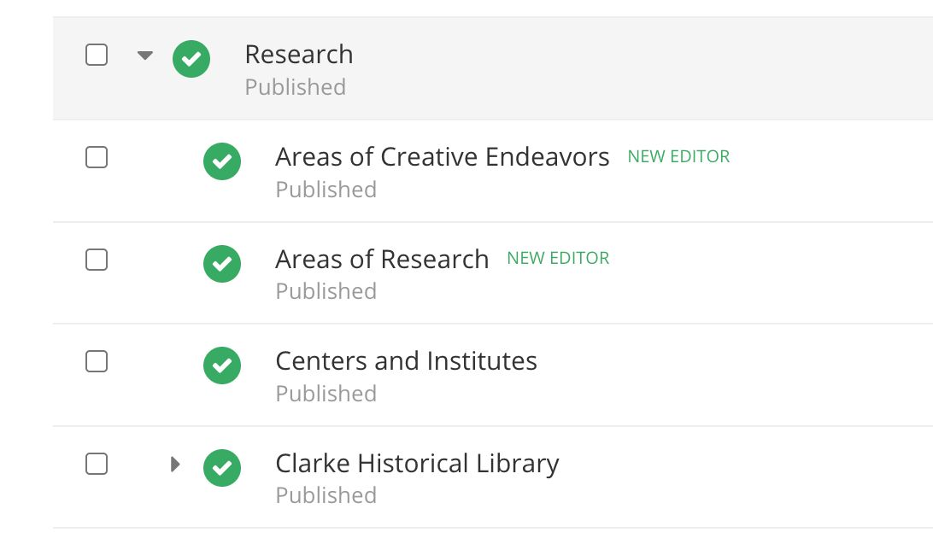Click Areas of Research green checkmark icon
Image resolution: width=933 pixels, height=538 pixels.
click(222, 263)
